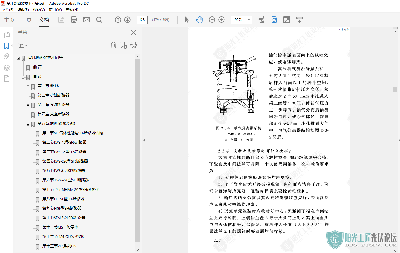Close the 书签 panel
The height and width of the screenshot is (253, 400).
(x=133, y=33)
